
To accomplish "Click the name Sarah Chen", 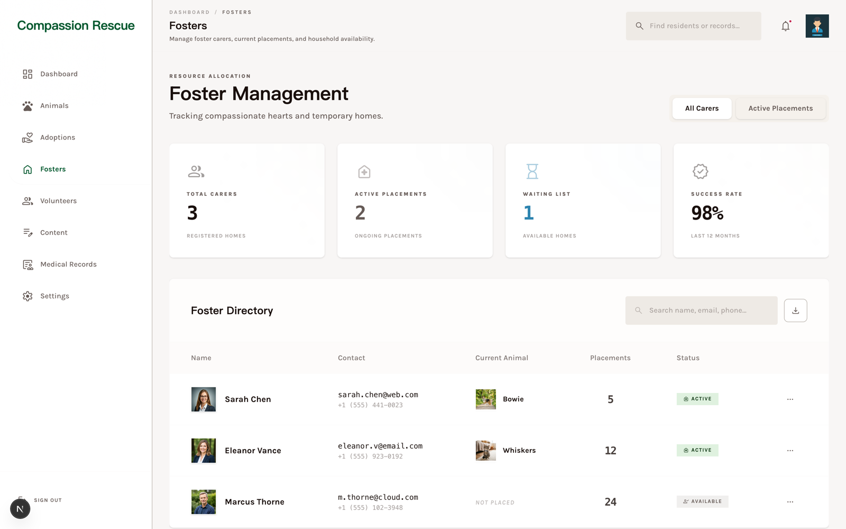I will tap(248, 399).
